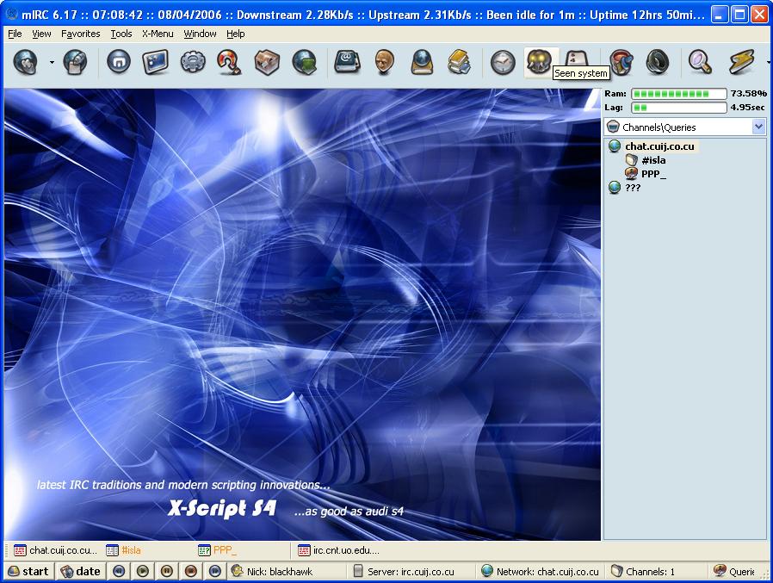Select the PPP_ query in tree
The width and height of the screenshot is (773, 583).
click(x=653, y=174)
